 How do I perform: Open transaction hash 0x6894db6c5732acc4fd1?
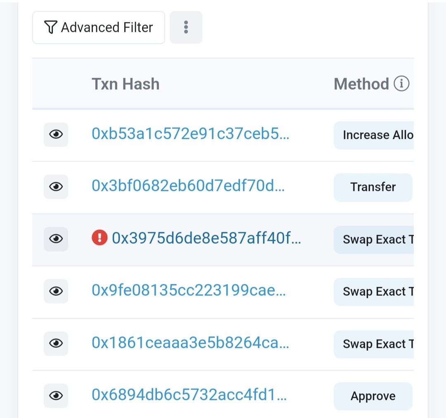pos(189,395)
